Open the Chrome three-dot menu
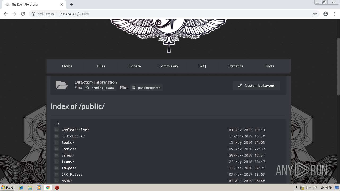The width and height of the screenshot is (340, 191). click(x=334, y=14)
